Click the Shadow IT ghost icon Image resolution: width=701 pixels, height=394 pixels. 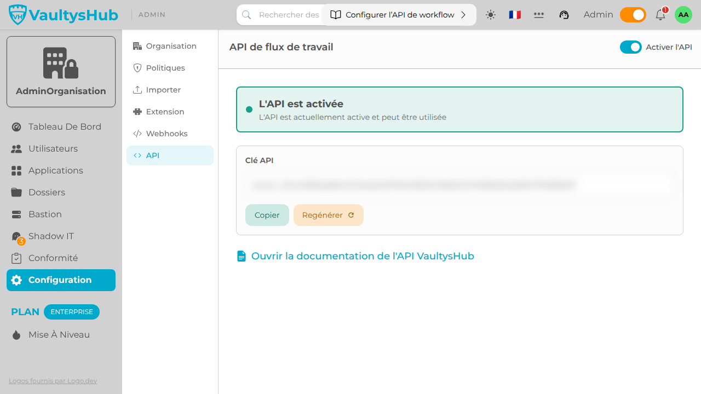click(16, 236)
